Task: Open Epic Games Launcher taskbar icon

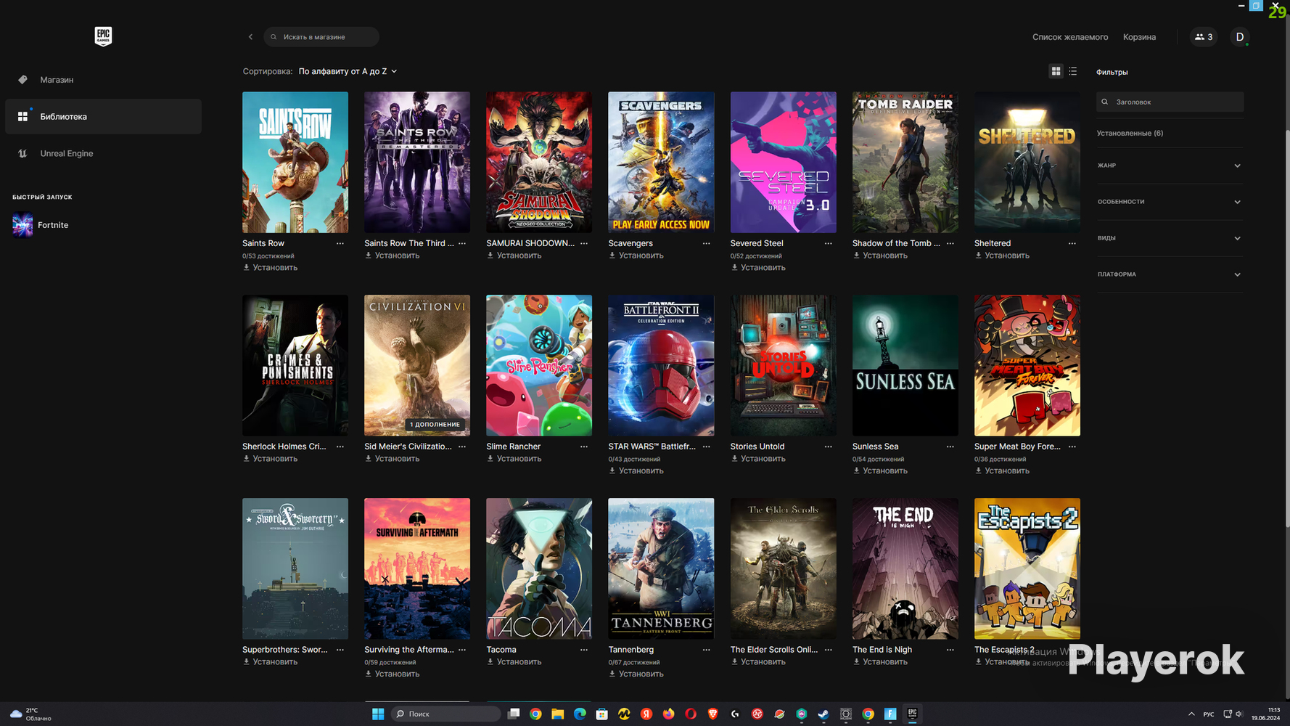Action: pos(912,714)
